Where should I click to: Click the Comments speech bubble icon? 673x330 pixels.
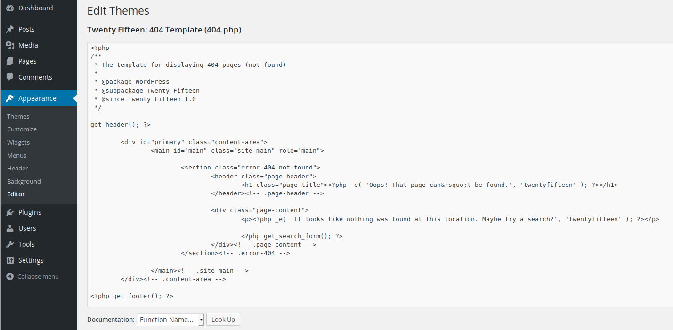coord(10,77)
